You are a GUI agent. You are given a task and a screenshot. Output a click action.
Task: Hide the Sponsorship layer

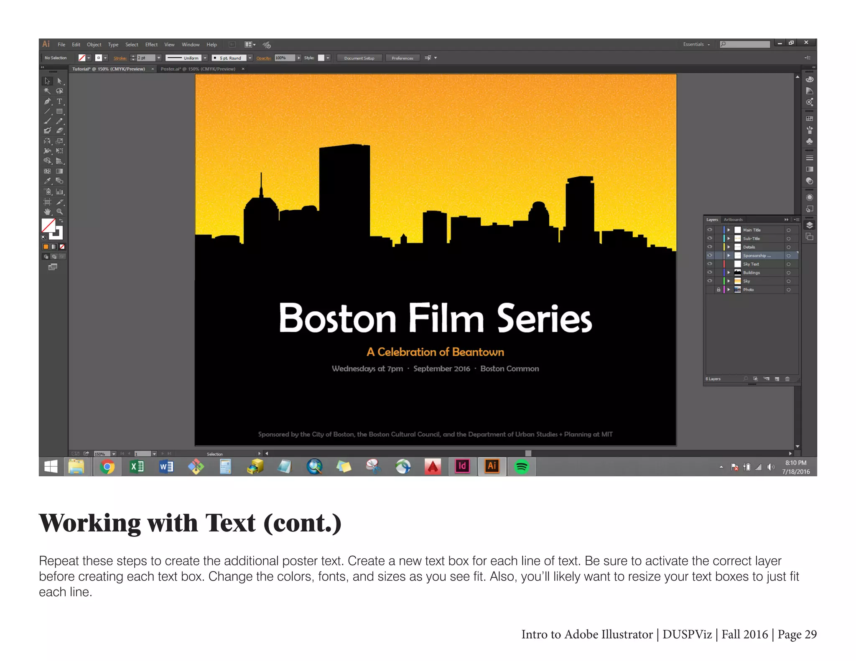tap(710, 255)
